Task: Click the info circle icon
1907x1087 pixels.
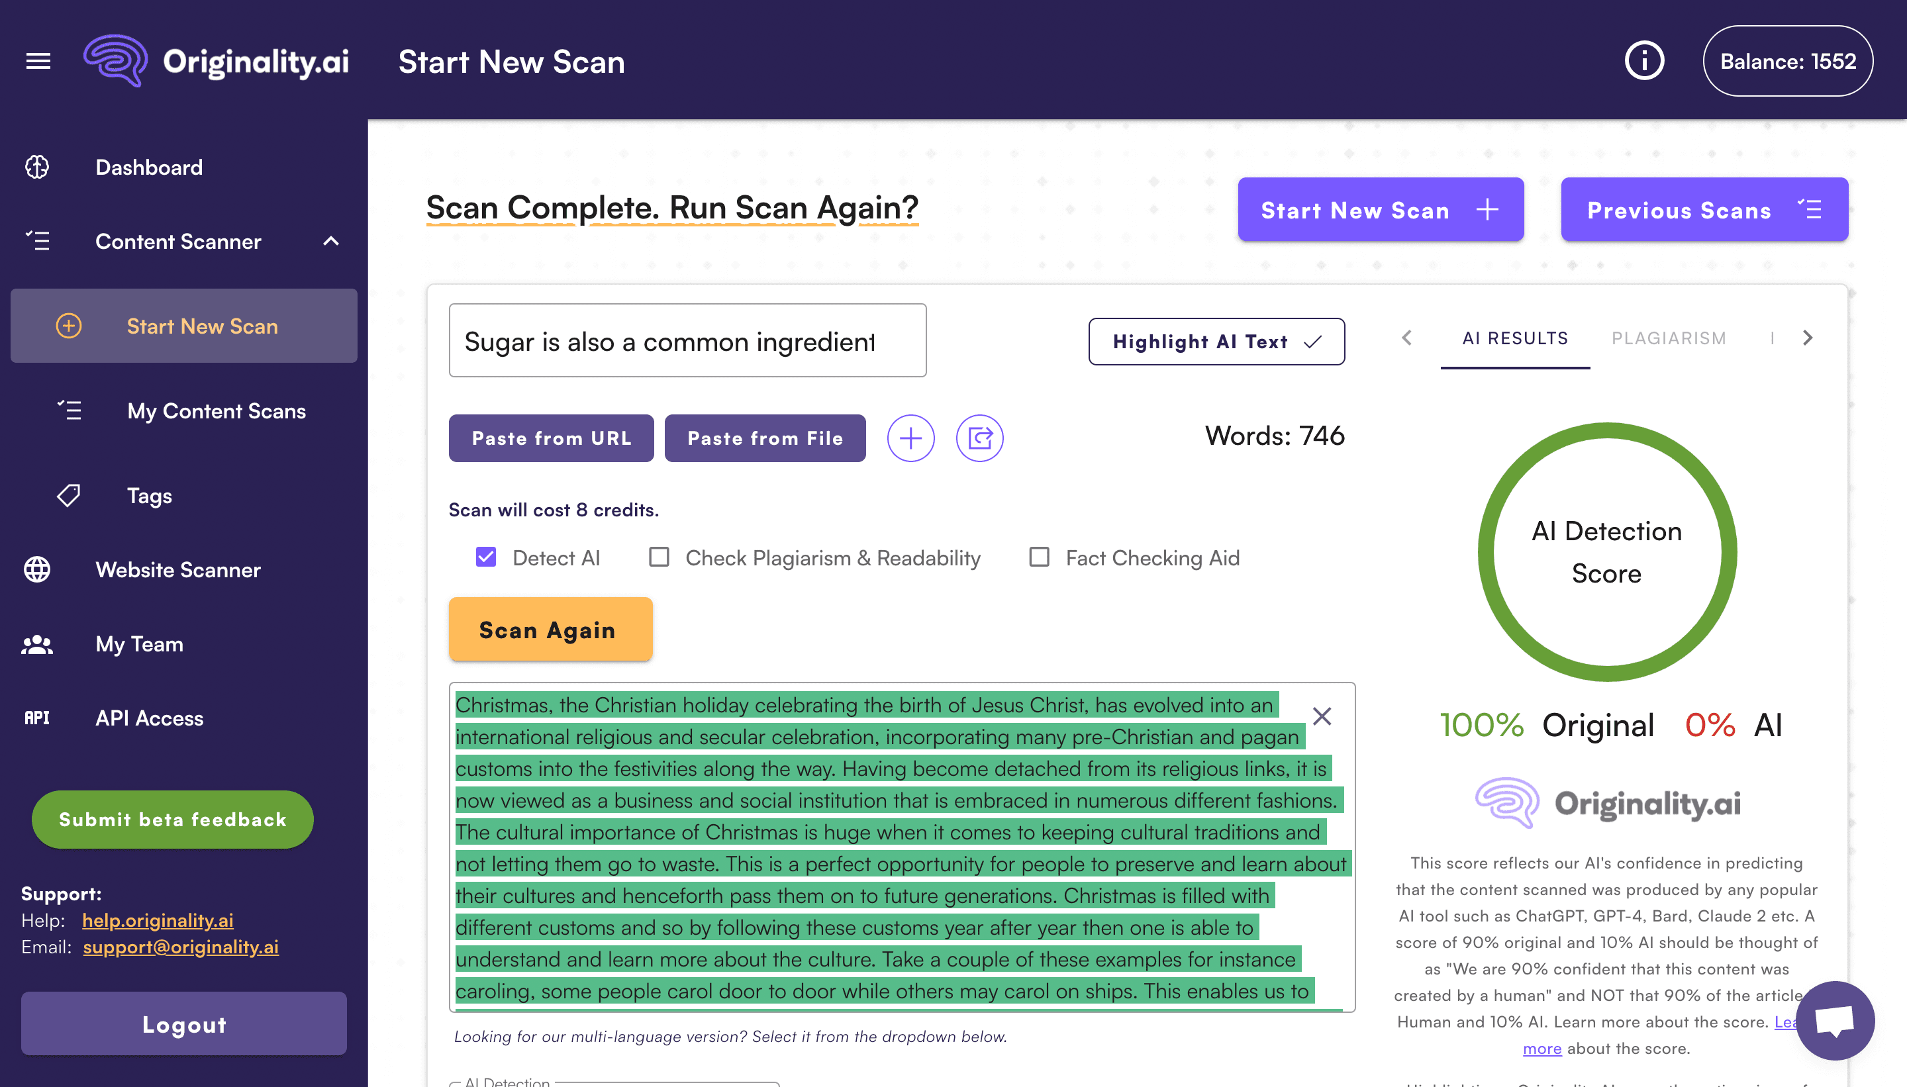Action: (1644, 61)
